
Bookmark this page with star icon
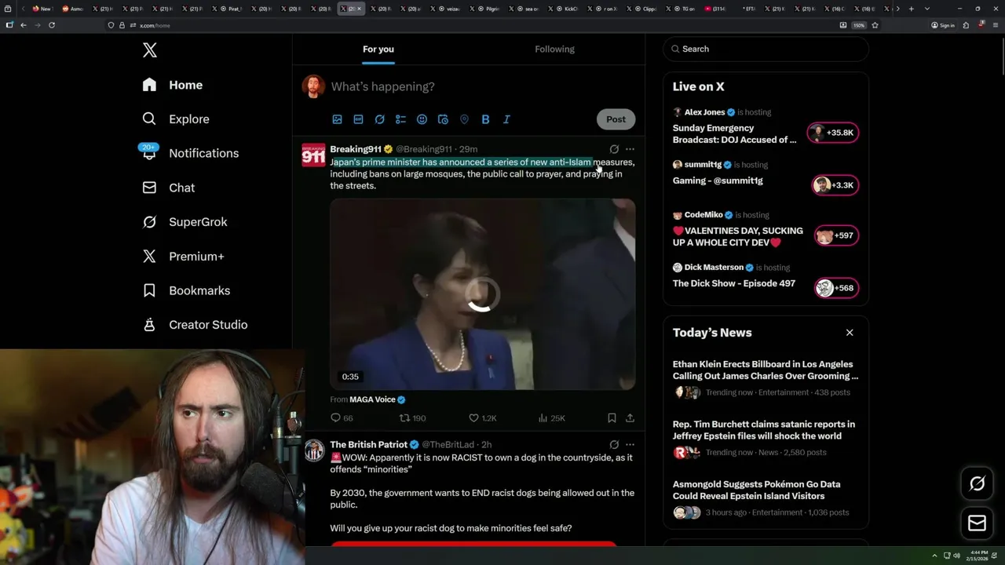pos(875,25)
